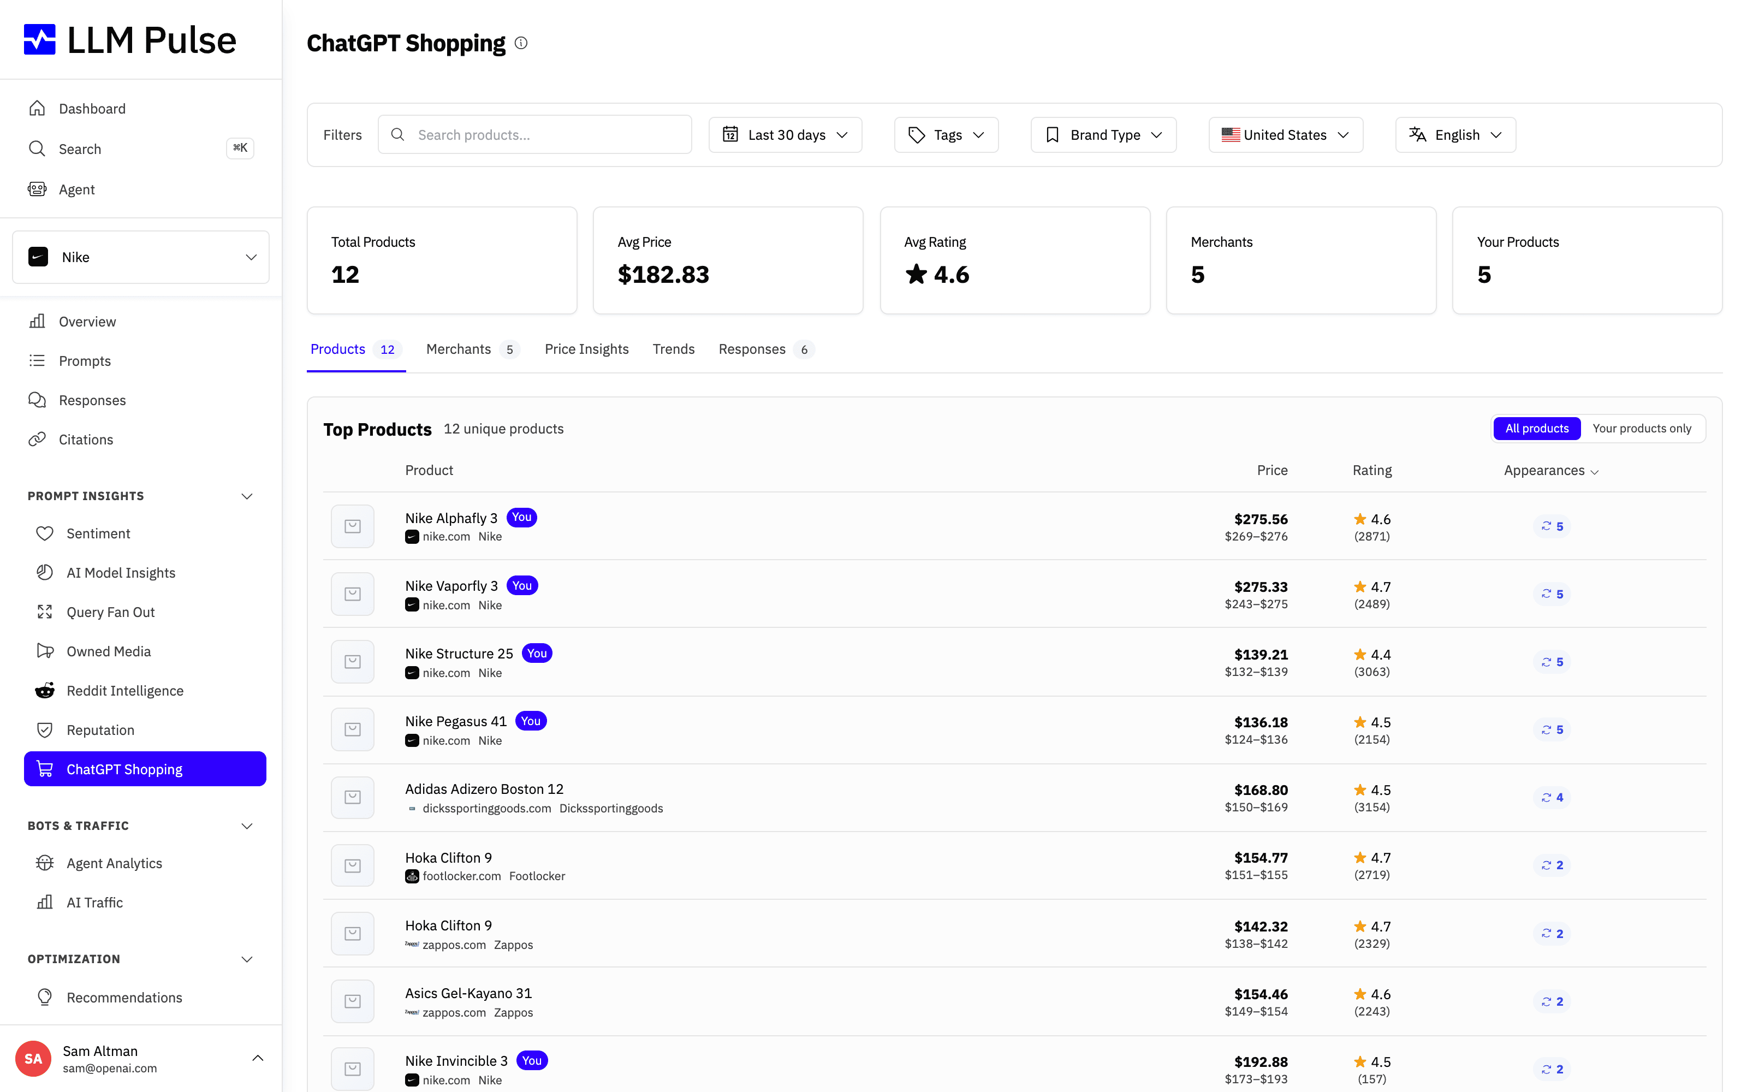Click the Reddit Intelligence icon

pos(45,691)
